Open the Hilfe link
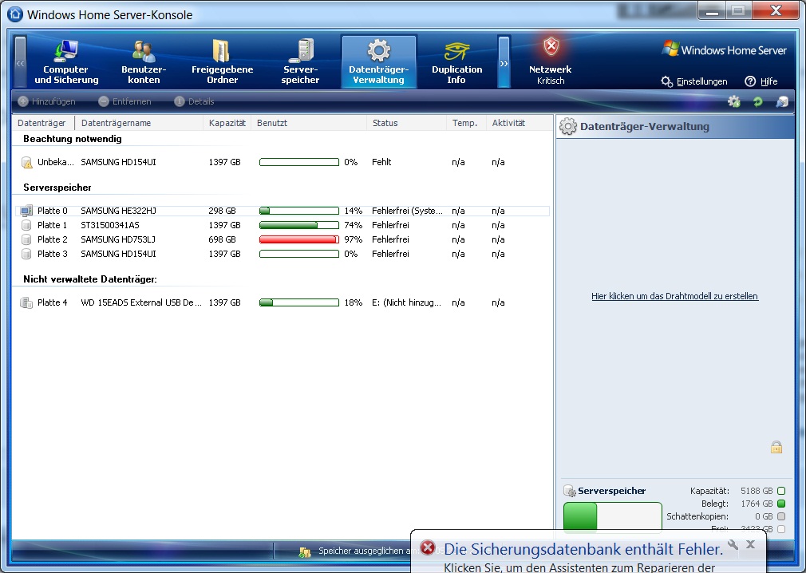Image resolution: width=806 pixels, height=573 pixels. pyautogui.click(x=761, y=81)
